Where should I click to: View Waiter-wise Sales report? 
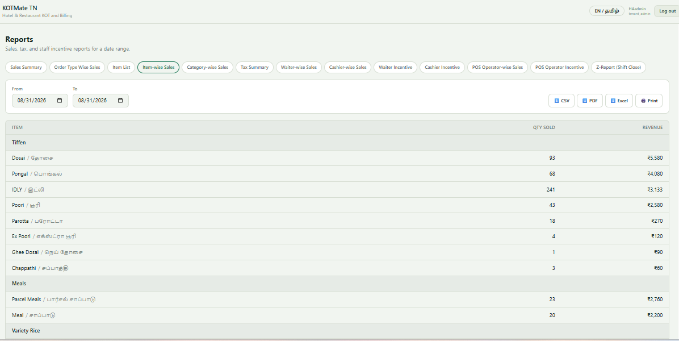coord(299,67)
